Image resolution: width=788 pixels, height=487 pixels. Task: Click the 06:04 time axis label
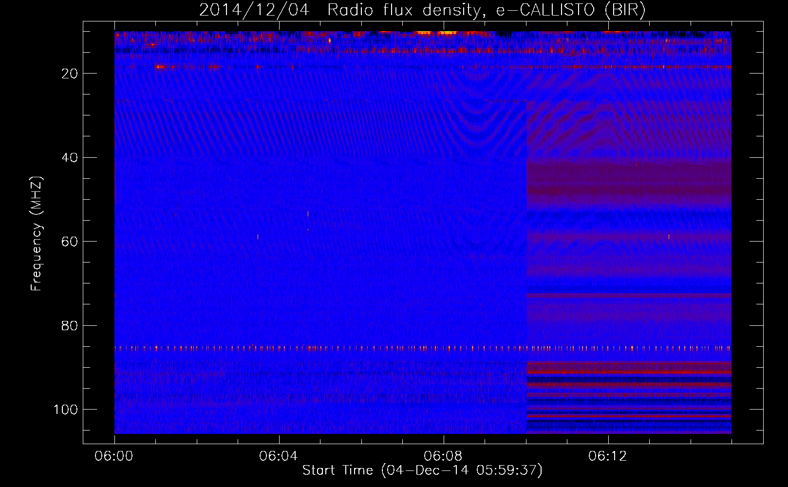coord(279,456)
